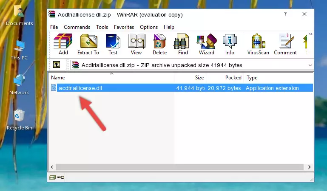
Task: Click the Delete toolbar icon
Action: pyautogui.click(x=159, y=44)
